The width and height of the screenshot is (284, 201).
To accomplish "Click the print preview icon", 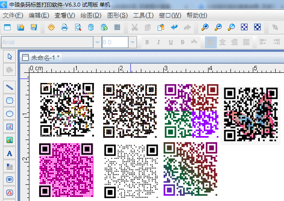I will click(78, 27).
